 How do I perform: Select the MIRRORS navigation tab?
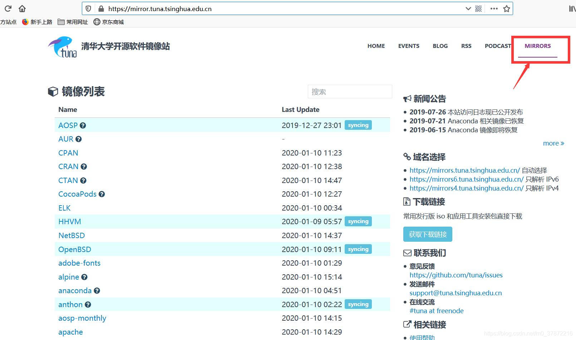(538, 46)
